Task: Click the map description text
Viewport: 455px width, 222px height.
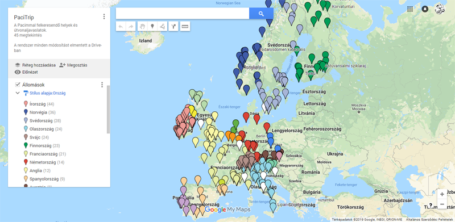Action: click(x=45, y=27)
